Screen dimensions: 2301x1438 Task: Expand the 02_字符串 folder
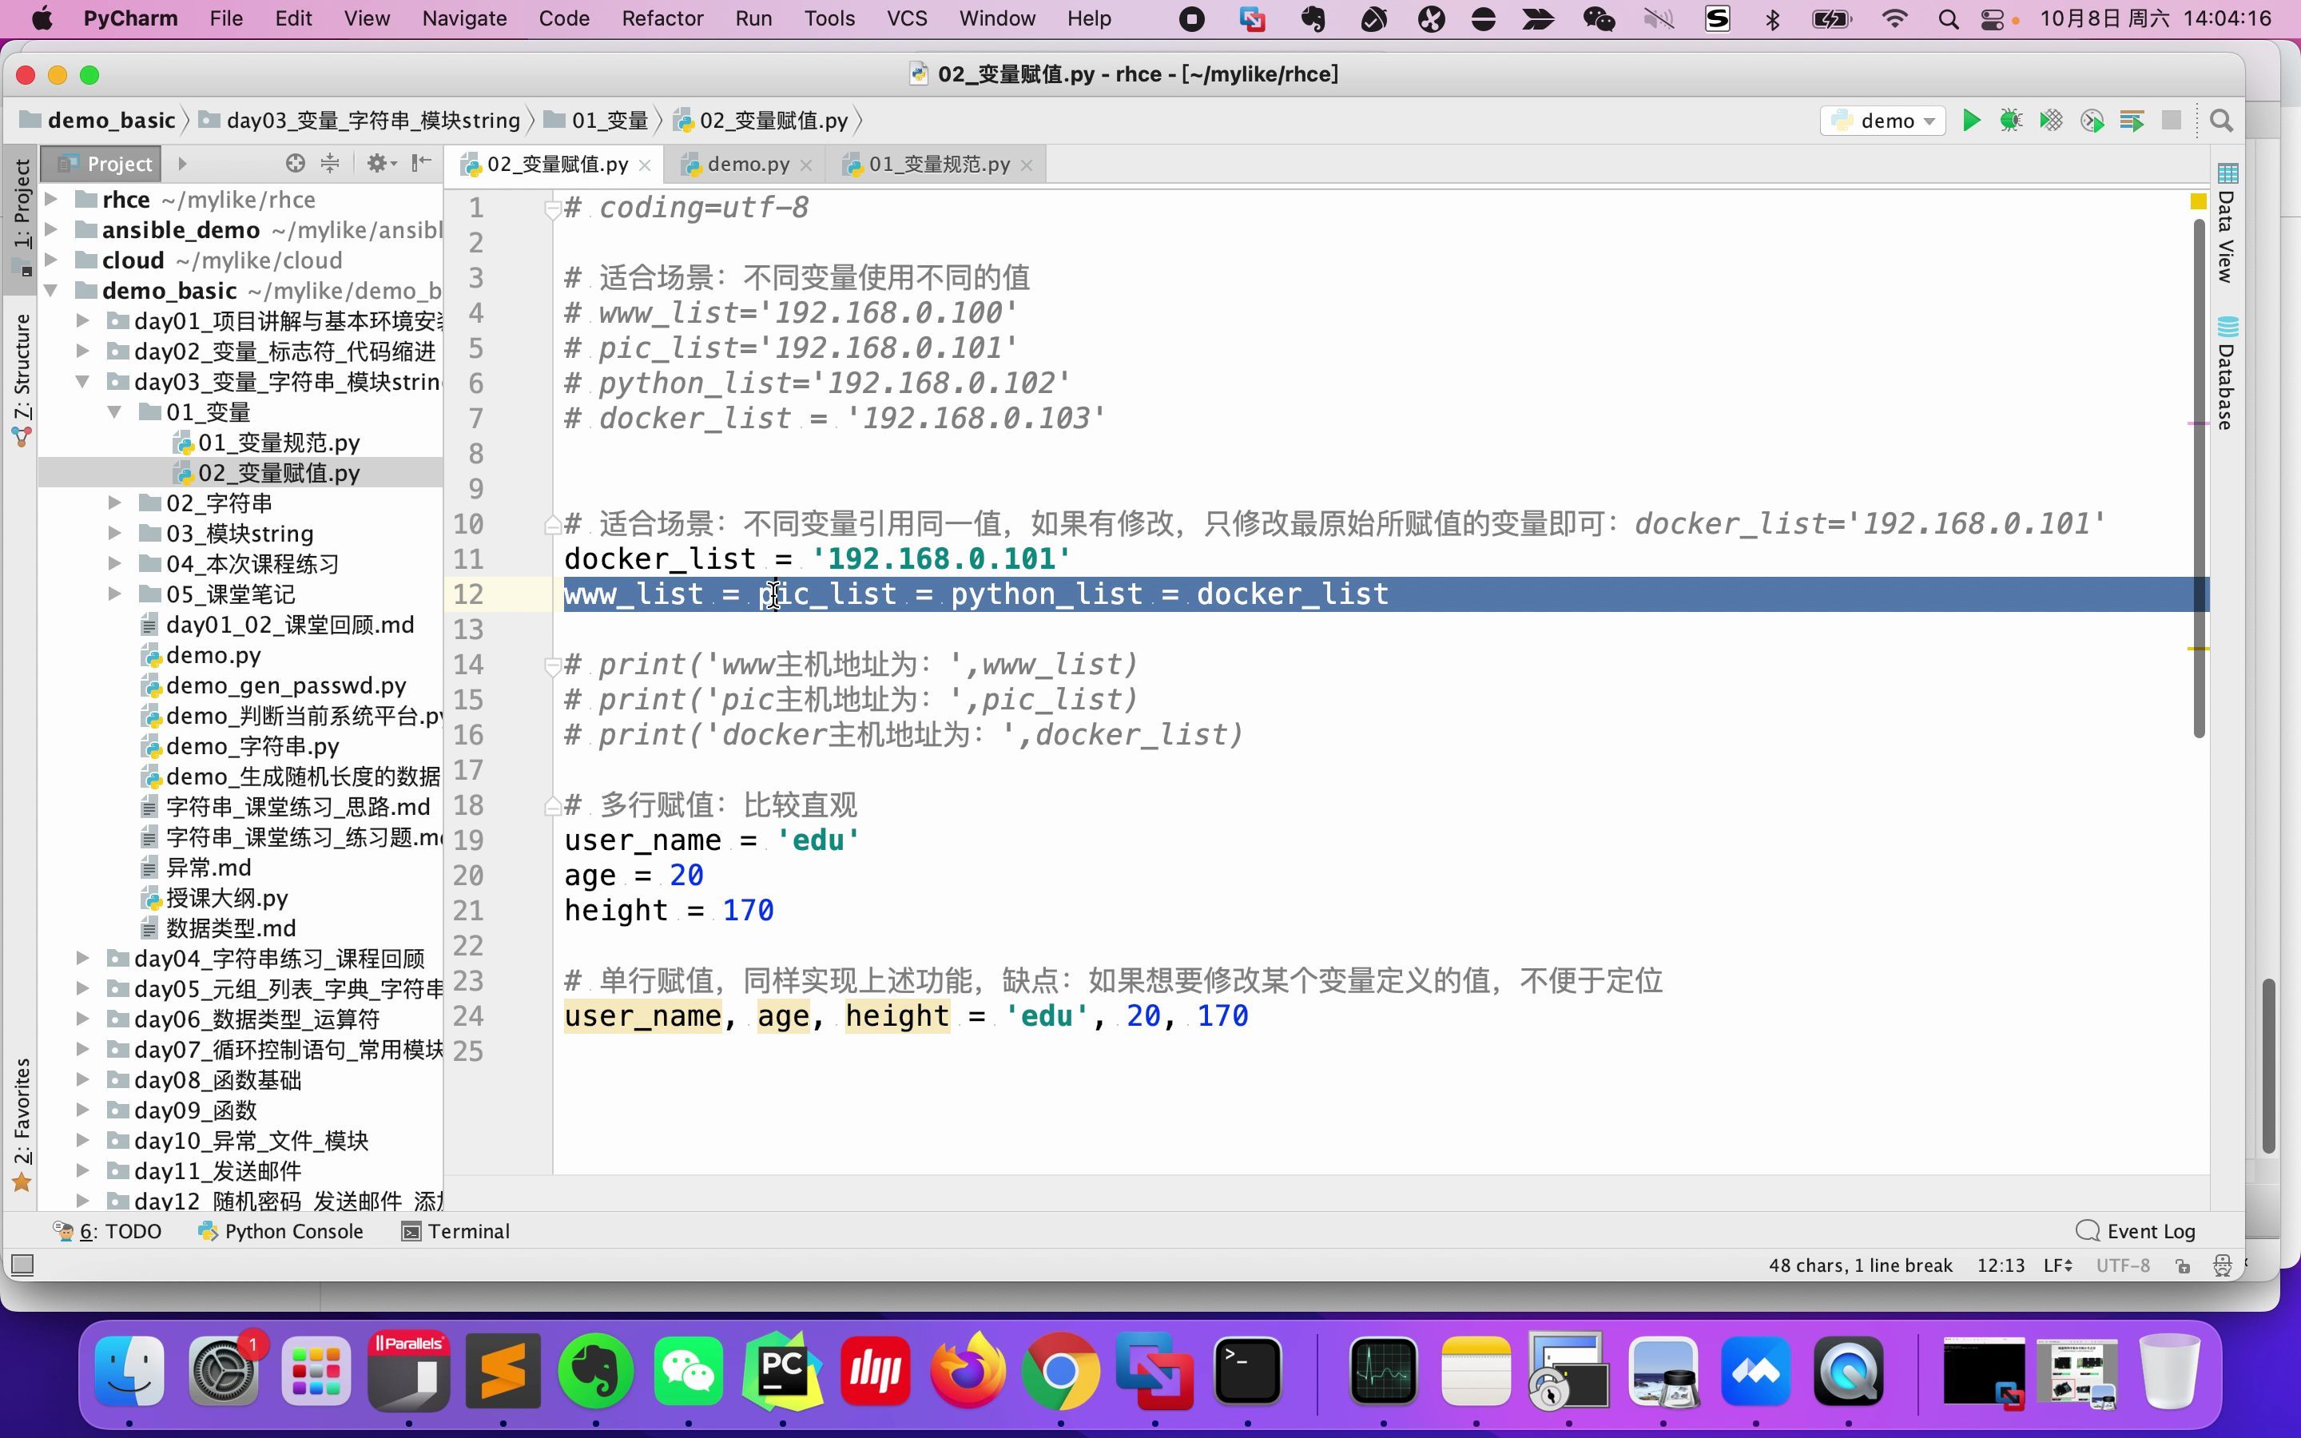[114, 503]
